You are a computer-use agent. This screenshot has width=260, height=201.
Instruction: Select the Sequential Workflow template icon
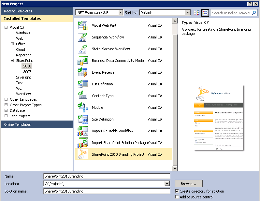point(83,37)
